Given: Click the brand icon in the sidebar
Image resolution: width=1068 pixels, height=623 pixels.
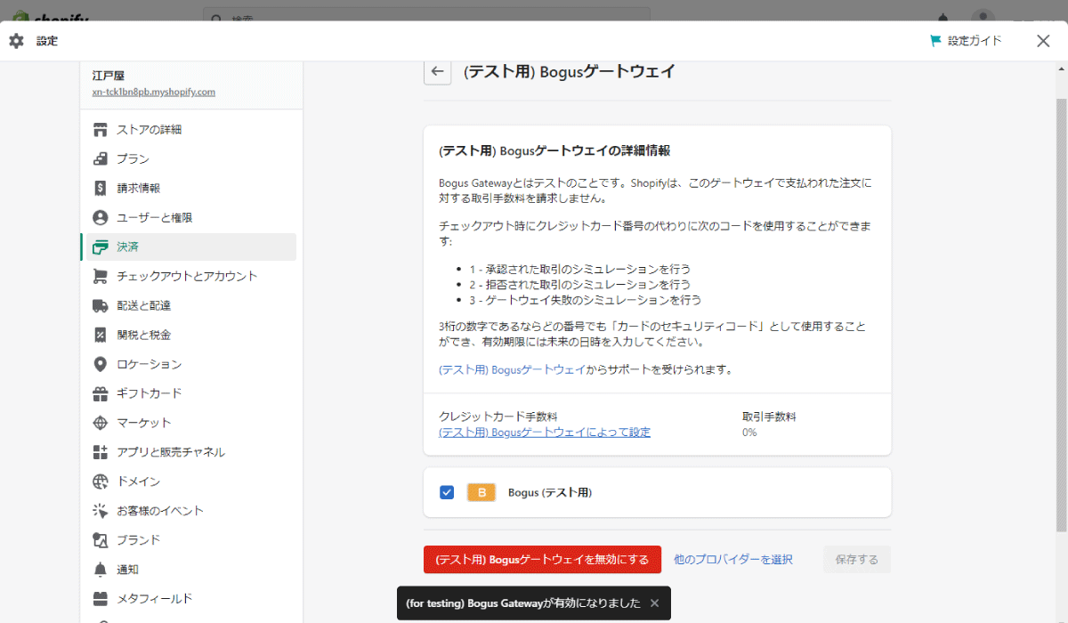Looking at the screenshot, I should pyautogui.click(x=101, y=540).
